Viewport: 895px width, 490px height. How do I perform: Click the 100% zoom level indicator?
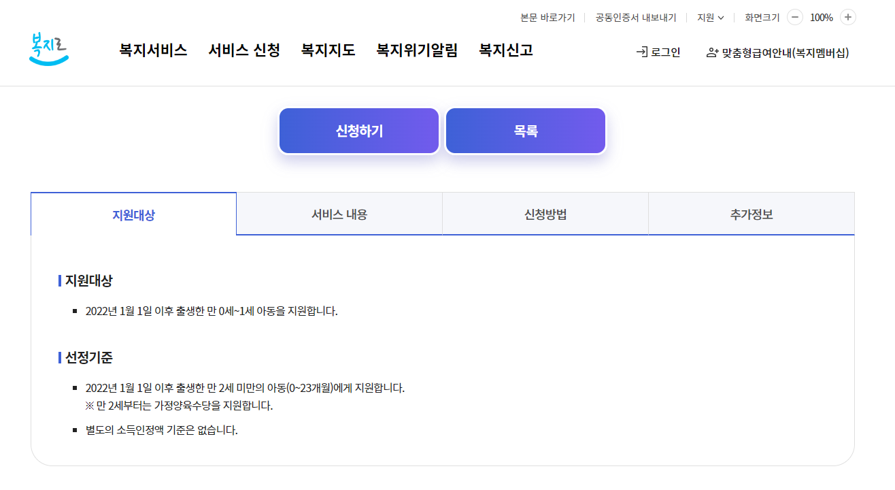[x=821, y=17]
